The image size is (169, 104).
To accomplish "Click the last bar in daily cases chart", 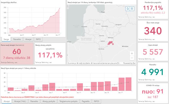I will coord(128,84).
